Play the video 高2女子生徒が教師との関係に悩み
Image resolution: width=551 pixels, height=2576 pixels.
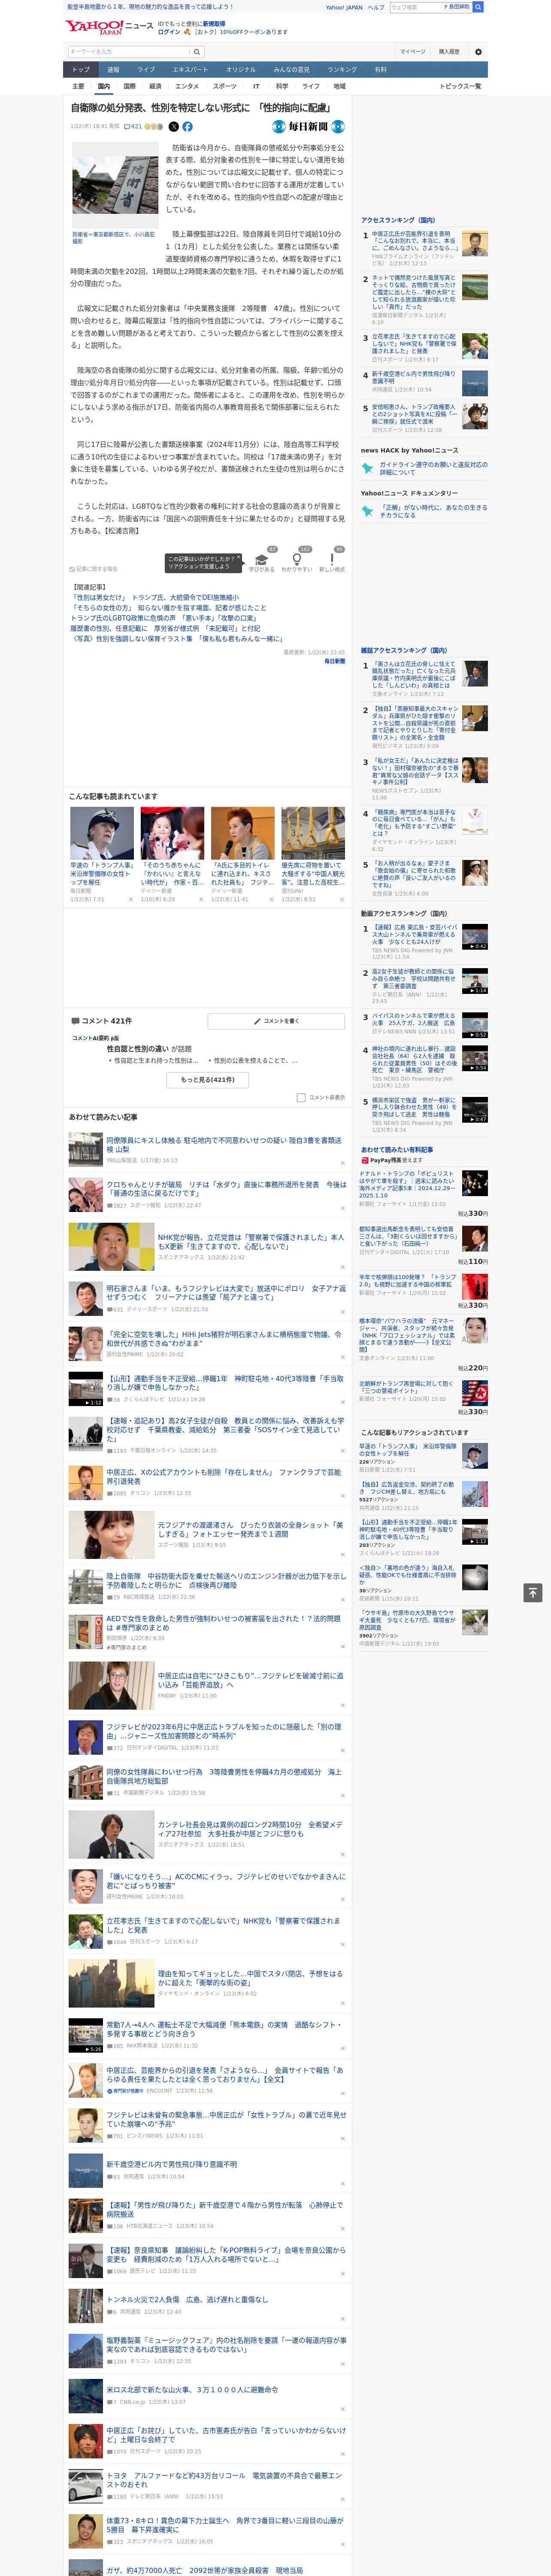pos(475,981)
